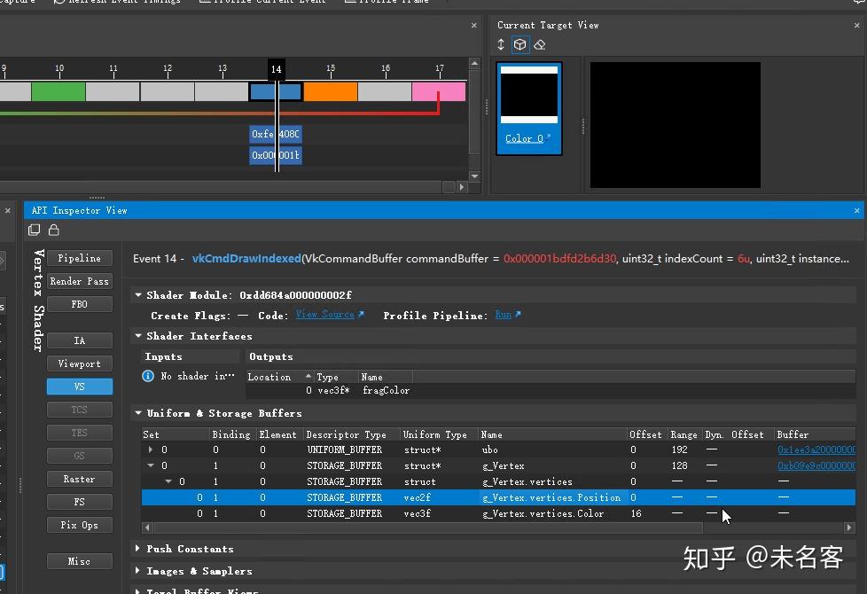867x594 pixels.
Task: Collapse the Uniform & Storage Buffers section
Action: tap(138, 412)
